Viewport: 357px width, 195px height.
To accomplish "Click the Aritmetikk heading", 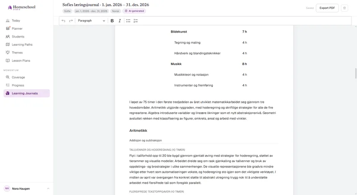I will tap(138, 131).
